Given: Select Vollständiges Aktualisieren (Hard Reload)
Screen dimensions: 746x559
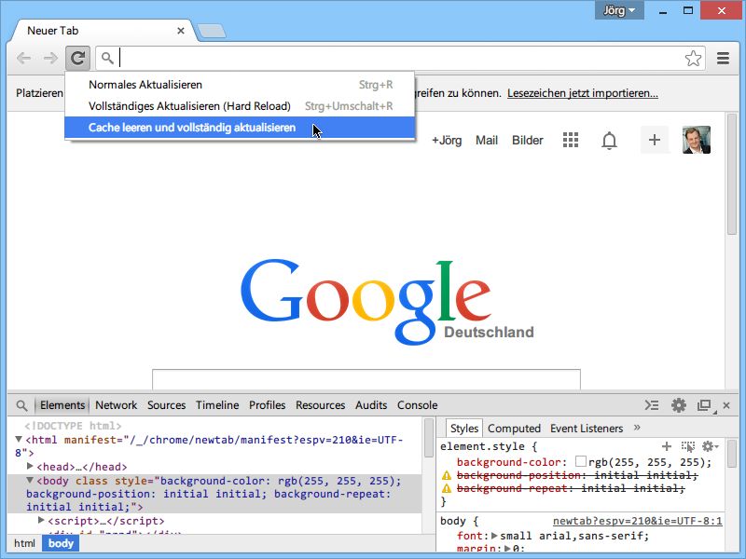Looking at the screenshot, I should click(x=240, y=106).
